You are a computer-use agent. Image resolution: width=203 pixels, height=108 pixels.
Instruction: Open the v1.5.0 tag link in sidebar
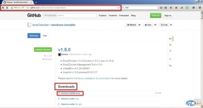48,56
